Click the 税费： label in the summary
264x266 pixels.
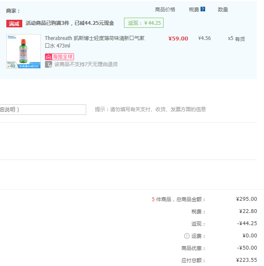click(198, 212)
